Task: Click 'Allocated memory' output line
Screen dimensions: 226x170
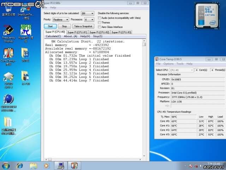Action: [x=77, y=52]
